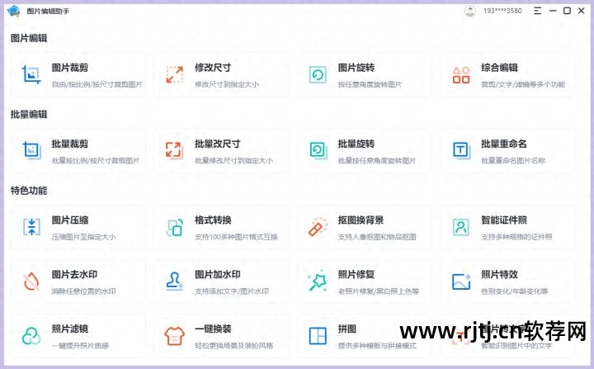Click the 特色功能 section heading
594x369 pixels.
[29, 191]
